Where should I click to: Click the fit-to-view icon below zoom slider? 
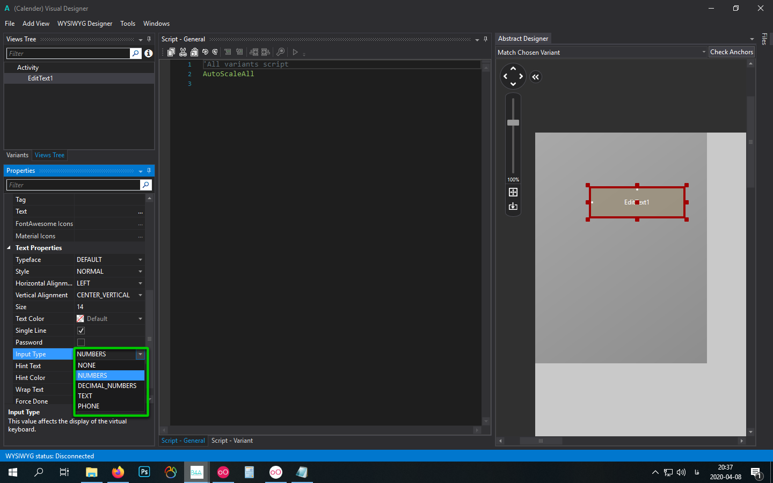(x=513, y=192)
